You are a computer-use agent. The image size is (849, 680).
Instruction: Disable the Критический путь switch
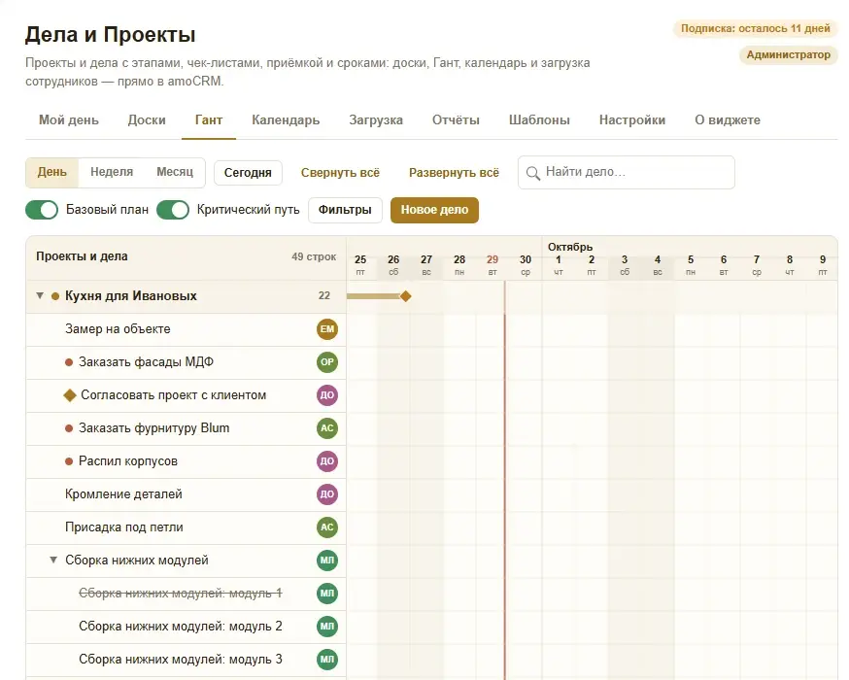pyautogui.click(x=173, y=210)
